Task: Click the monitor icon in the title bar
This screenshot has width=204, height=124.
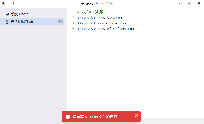Action: [82, 3]
